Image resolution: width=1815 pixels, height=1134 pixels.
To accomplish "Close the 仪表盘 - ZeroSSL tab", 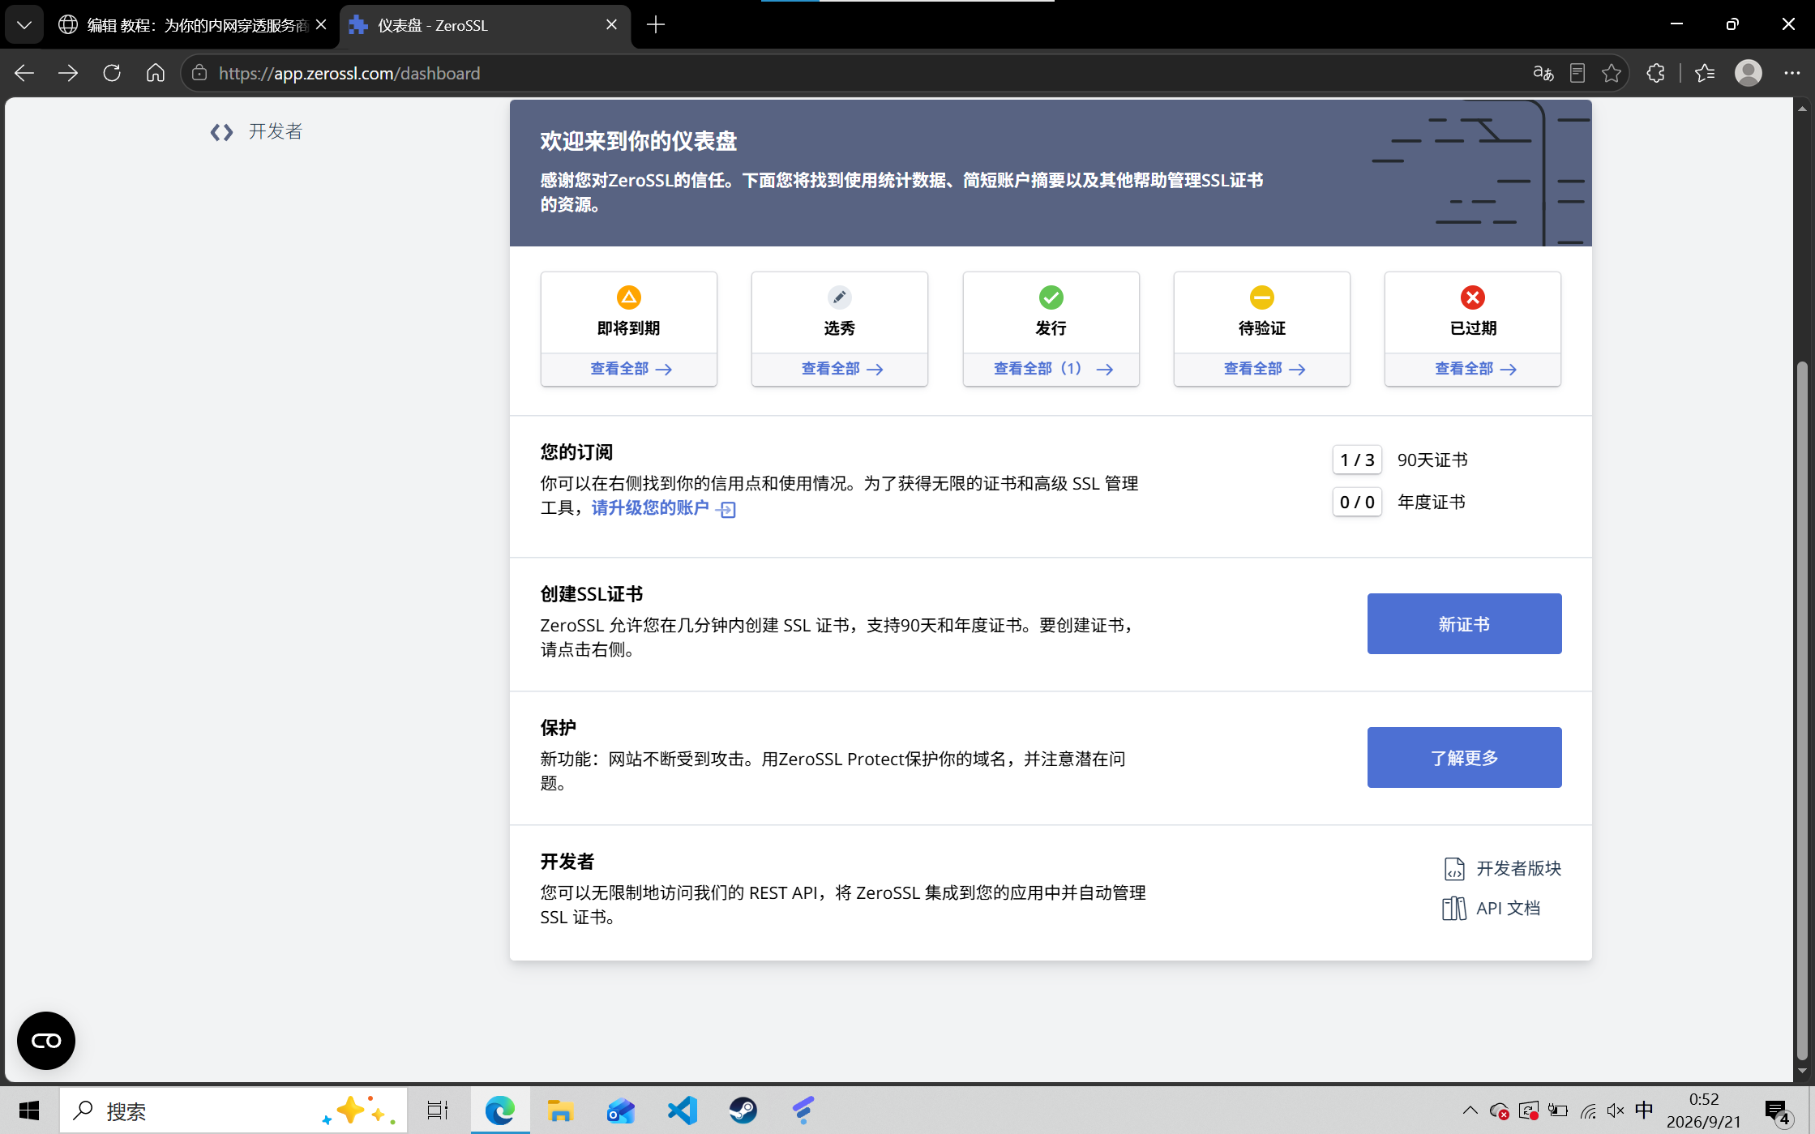I will point(611,25).
